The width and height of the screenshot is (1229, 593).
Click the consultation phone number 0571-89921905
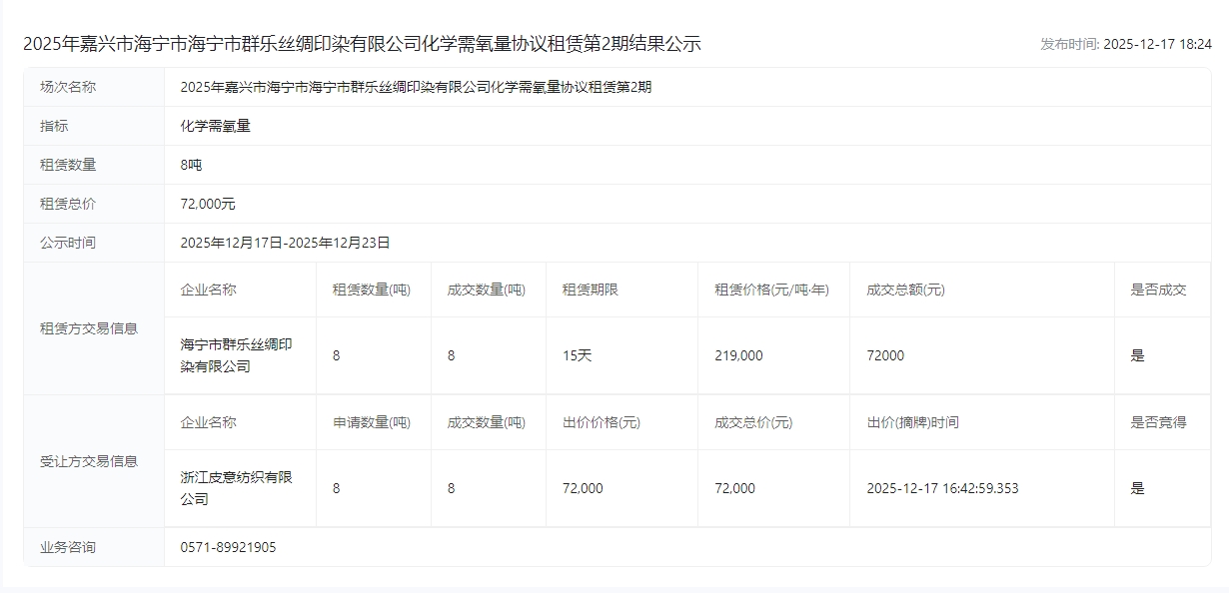click(228, 547)
